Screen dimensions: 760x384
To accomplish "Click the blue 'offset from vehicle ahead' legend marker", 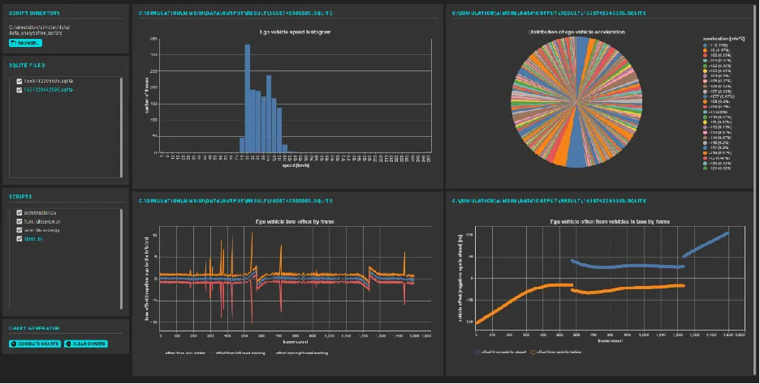I will pos(479,352).
